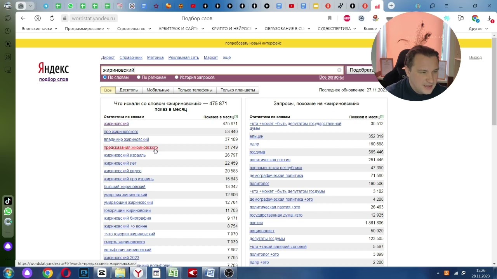Launch Google Chrome from the taskbar
Screen dimensions: 497x279
[x=47, y=273]
